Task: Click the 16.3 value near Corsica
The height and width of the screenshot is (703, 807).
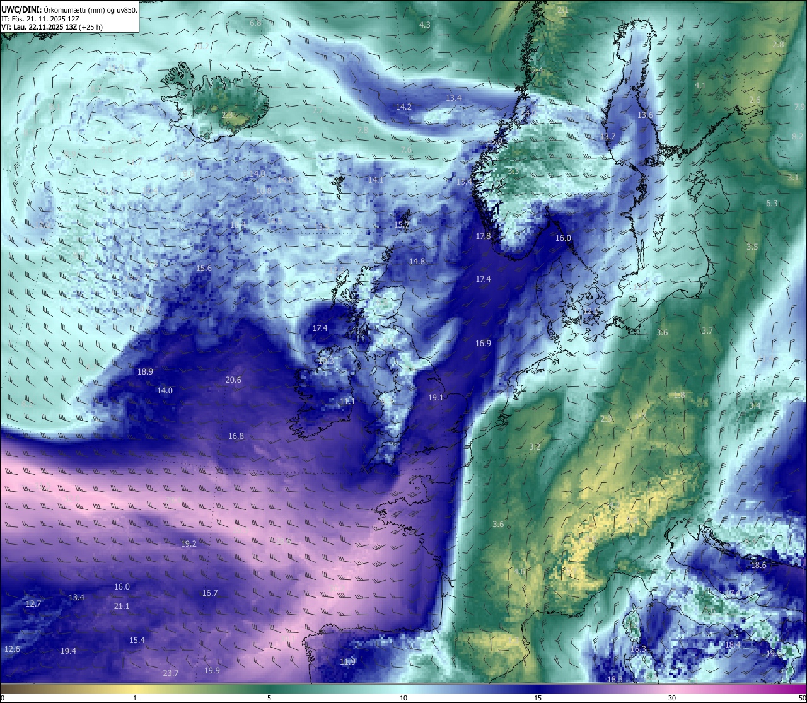Action: (x=638, y=649)
